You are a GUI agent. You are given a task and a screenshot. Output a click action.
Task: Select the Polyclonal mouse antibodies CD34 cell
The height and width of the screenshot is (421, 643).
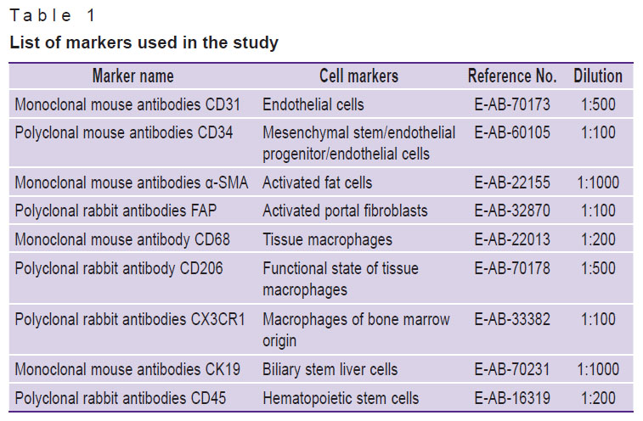point(124,132)
